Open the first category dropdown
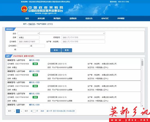This screenshot has width=150, height=122. tap(28, 33)
